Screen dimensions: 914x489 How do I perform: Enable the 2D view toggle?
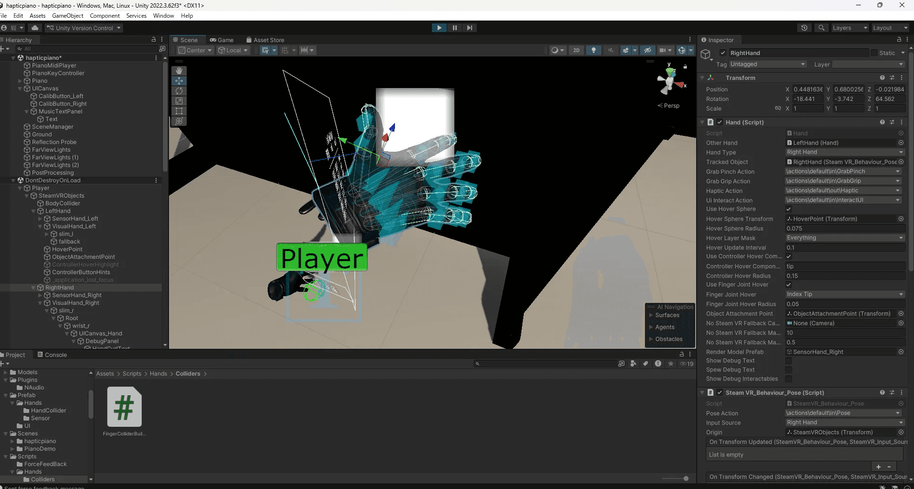[577, 50]
